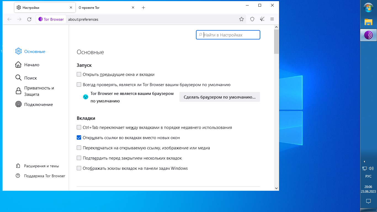The width and height of the screenshot is (377, 212).
Task: Click the Tor Browser onion identity icon
Action: pos(41,19)
